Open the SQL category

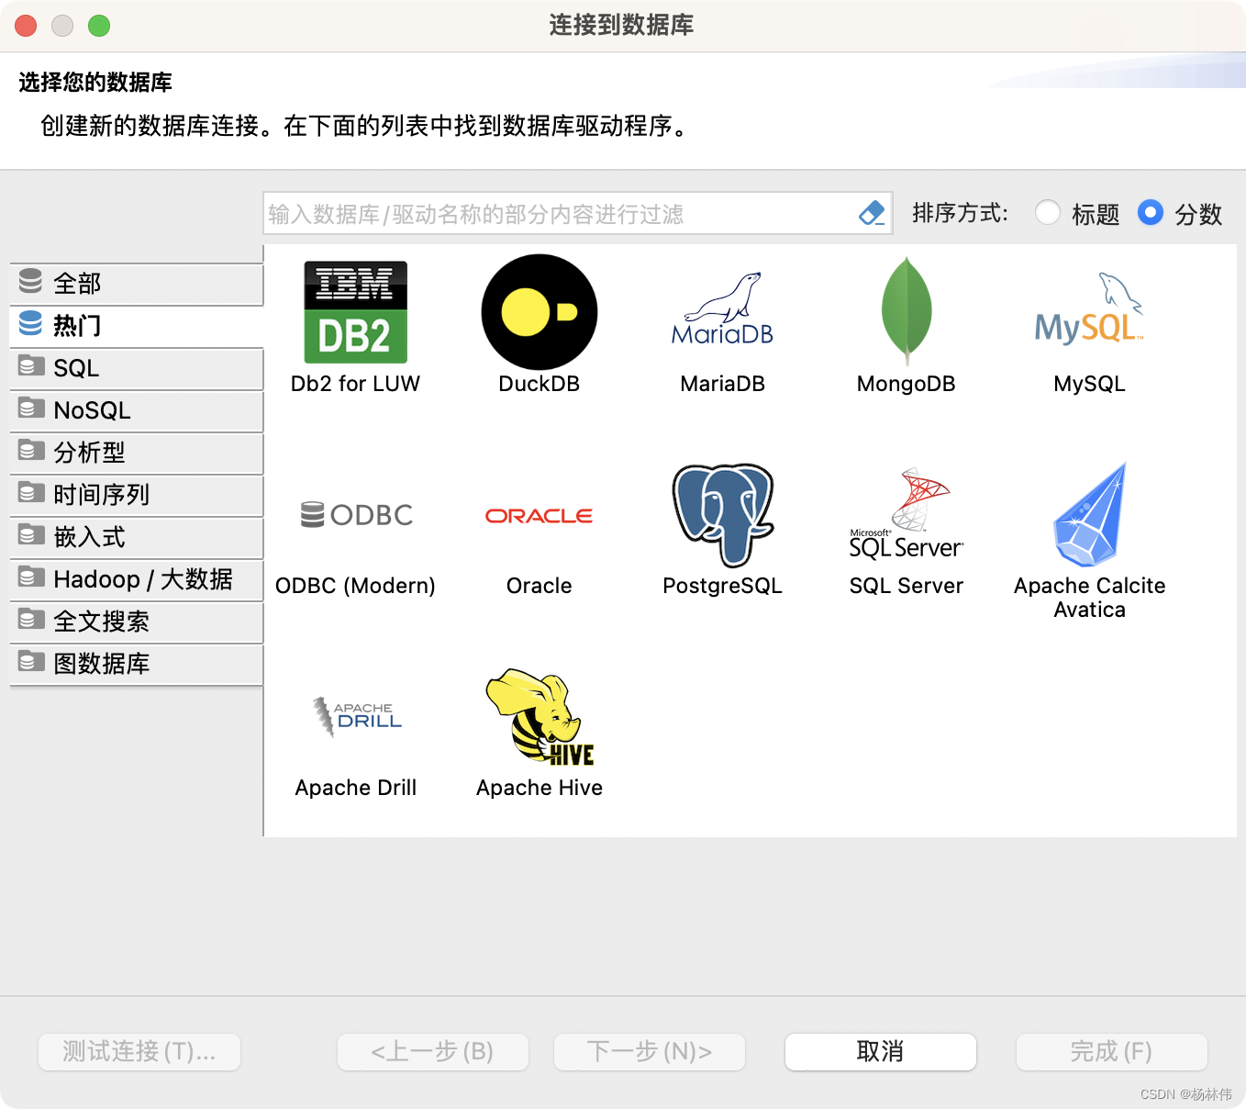coord(136,368)
